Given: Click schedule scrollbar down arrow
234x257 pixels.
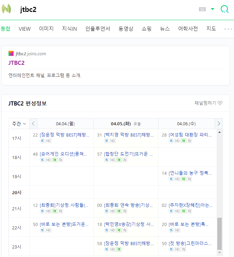Looking at the screenshot, I should pyautogui.click(x=220, y=253).
